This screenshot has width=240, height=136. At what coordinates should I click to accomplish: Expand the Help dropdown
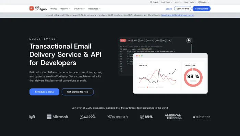click(x=193, y=2)
